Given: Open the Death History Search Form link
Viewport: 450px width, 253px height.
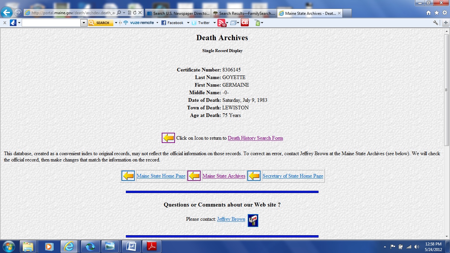Looking at the screenshot, I should tap(255, 138).
